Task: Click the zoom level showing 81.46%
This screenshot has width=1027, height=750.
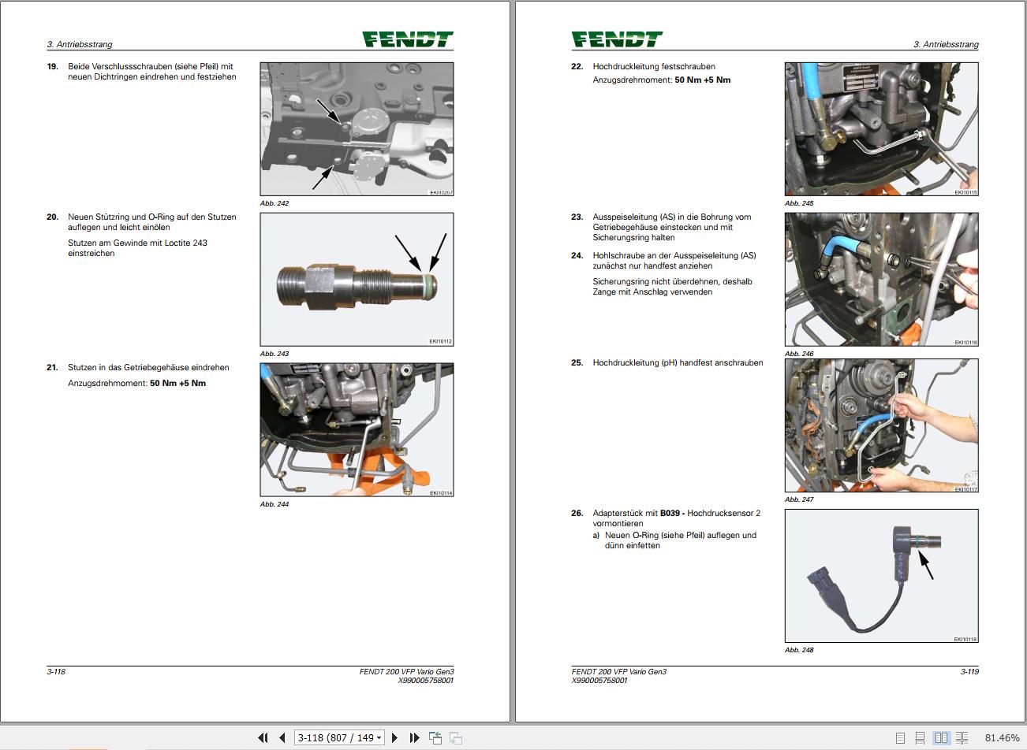Action: (x=1003, y=737)
